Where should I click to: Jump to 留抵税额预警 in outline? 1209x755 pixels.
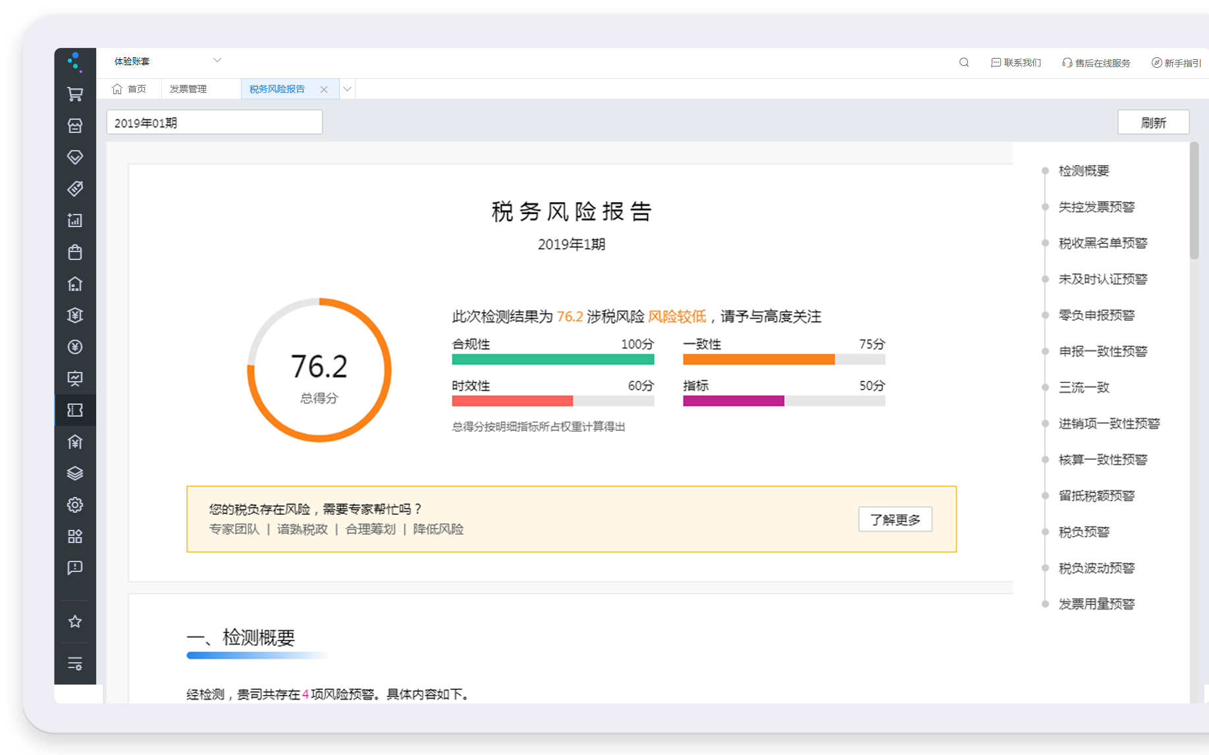coord(1096,496)
